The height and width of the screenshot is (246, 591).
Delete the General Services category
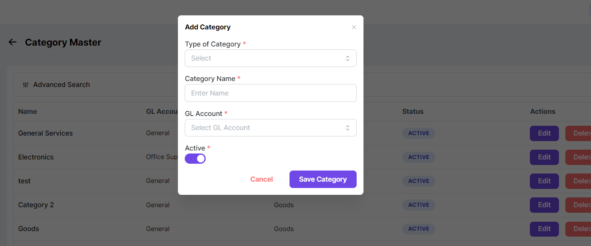pos(579,133)
